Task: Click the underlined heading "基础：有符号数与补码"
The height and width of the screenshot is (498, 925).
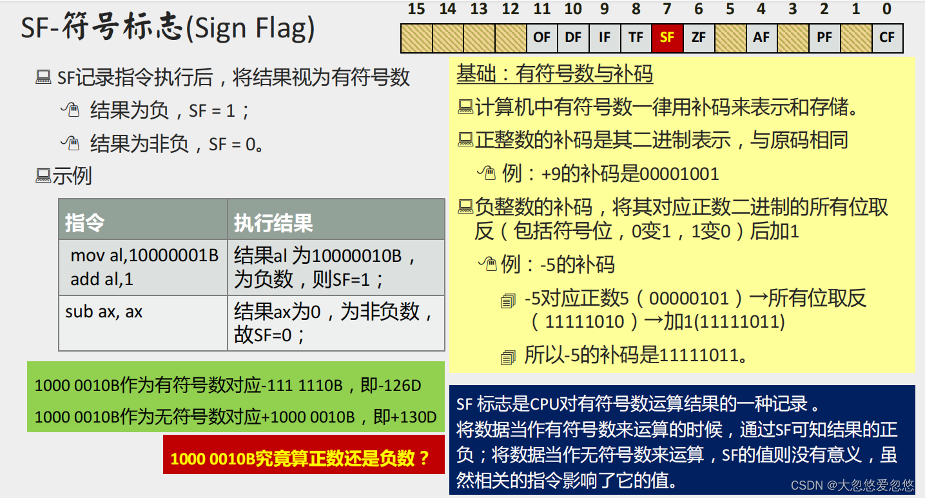Action: click(555, 74)
